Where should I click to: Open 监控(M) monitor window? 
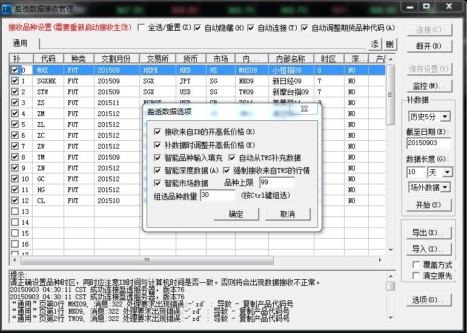[429, 86]
